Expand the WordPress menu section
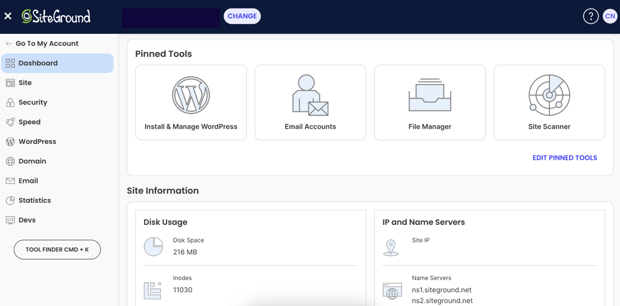Viewport: 620px width, 306px height. pos(58,142)
